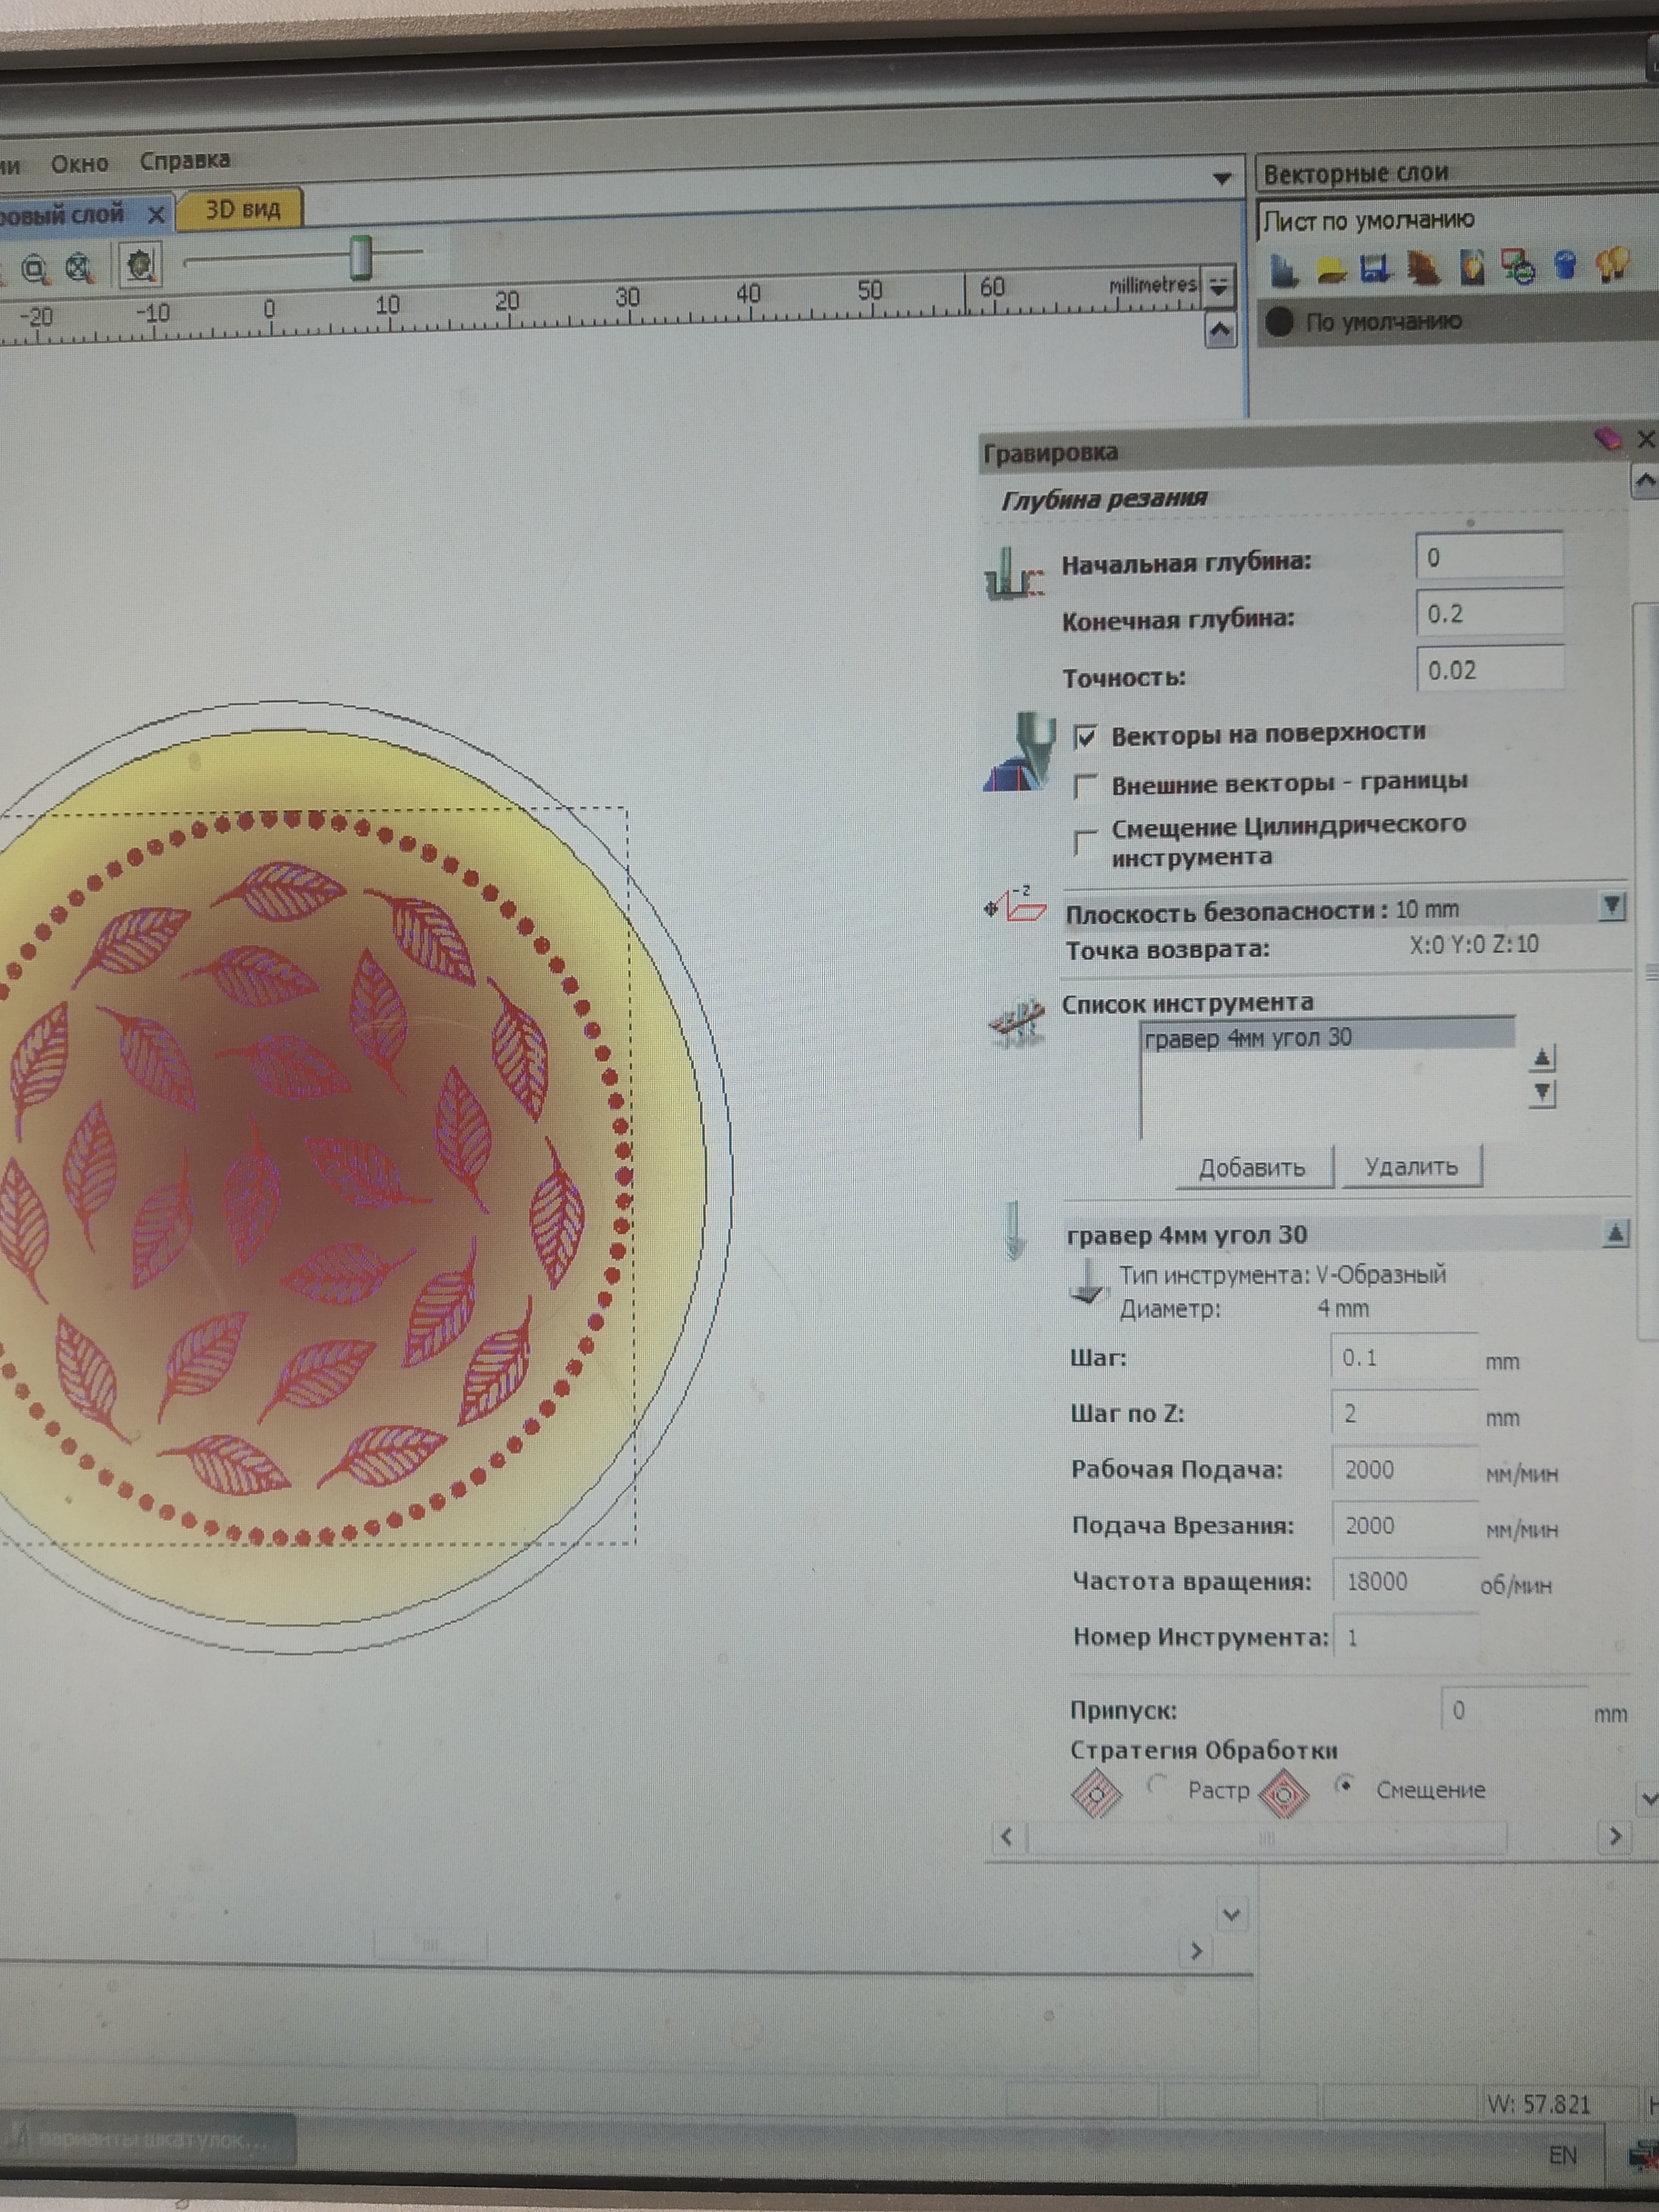Toggle Векторы на поверхности checkbox

(x=1085, y=738)
